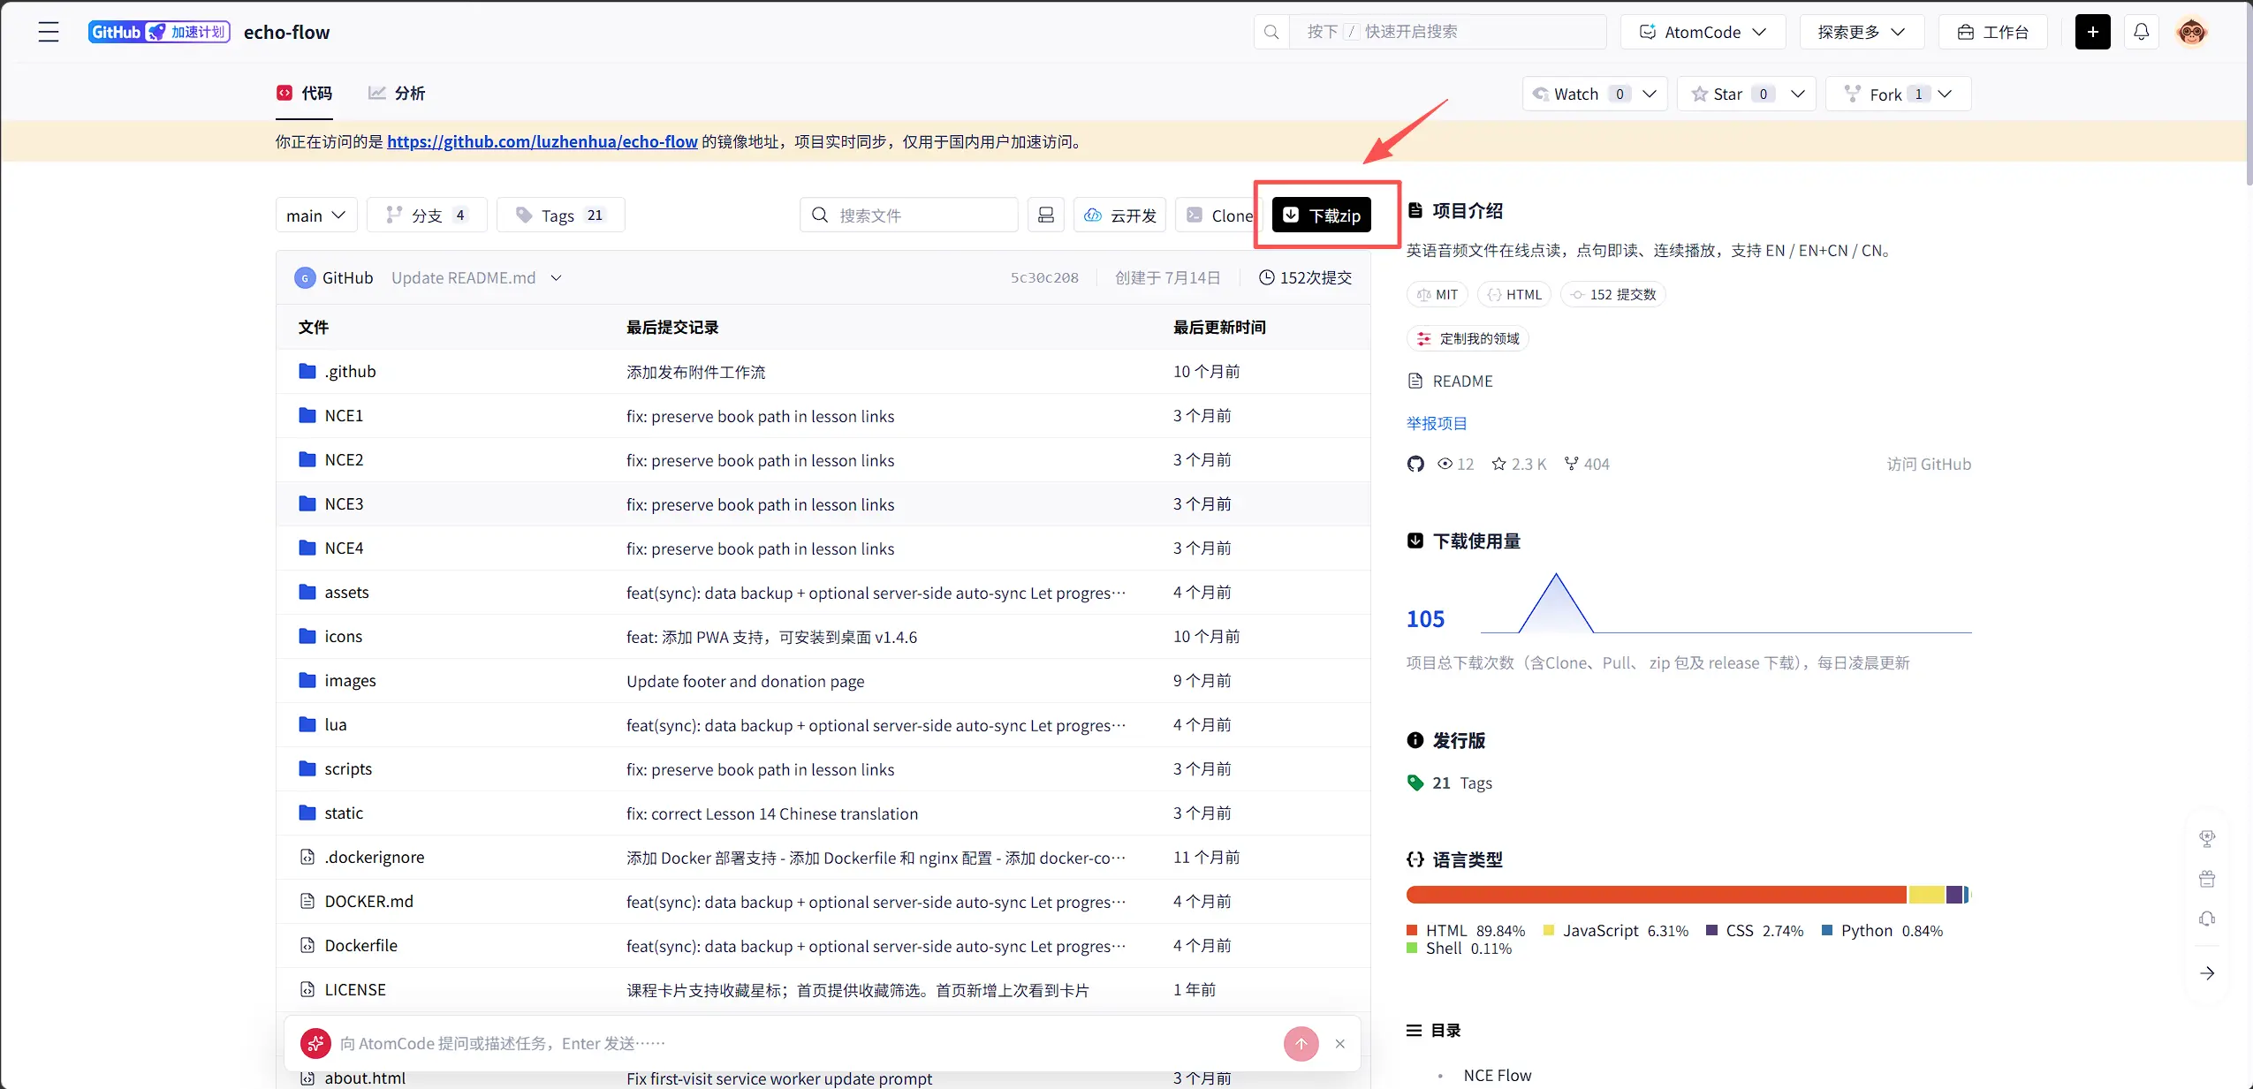Click the 下载zip button

(x=1322, y=216)
